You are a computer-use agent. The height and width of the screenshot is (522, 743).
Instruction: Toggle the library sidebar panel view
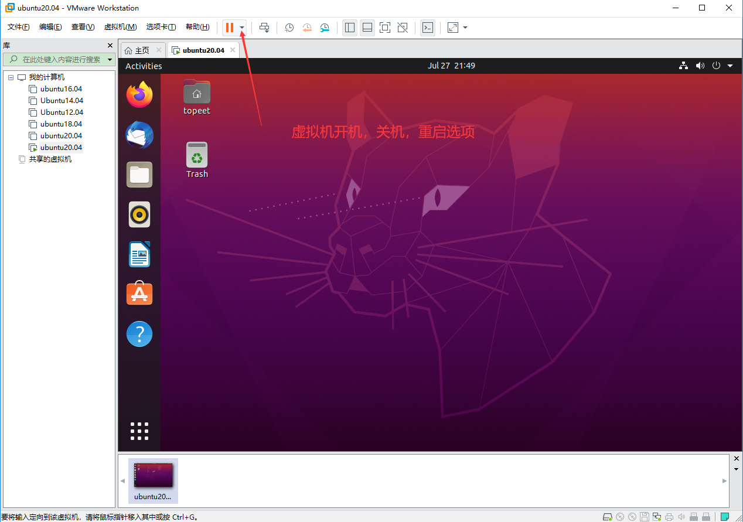[350, 28]
